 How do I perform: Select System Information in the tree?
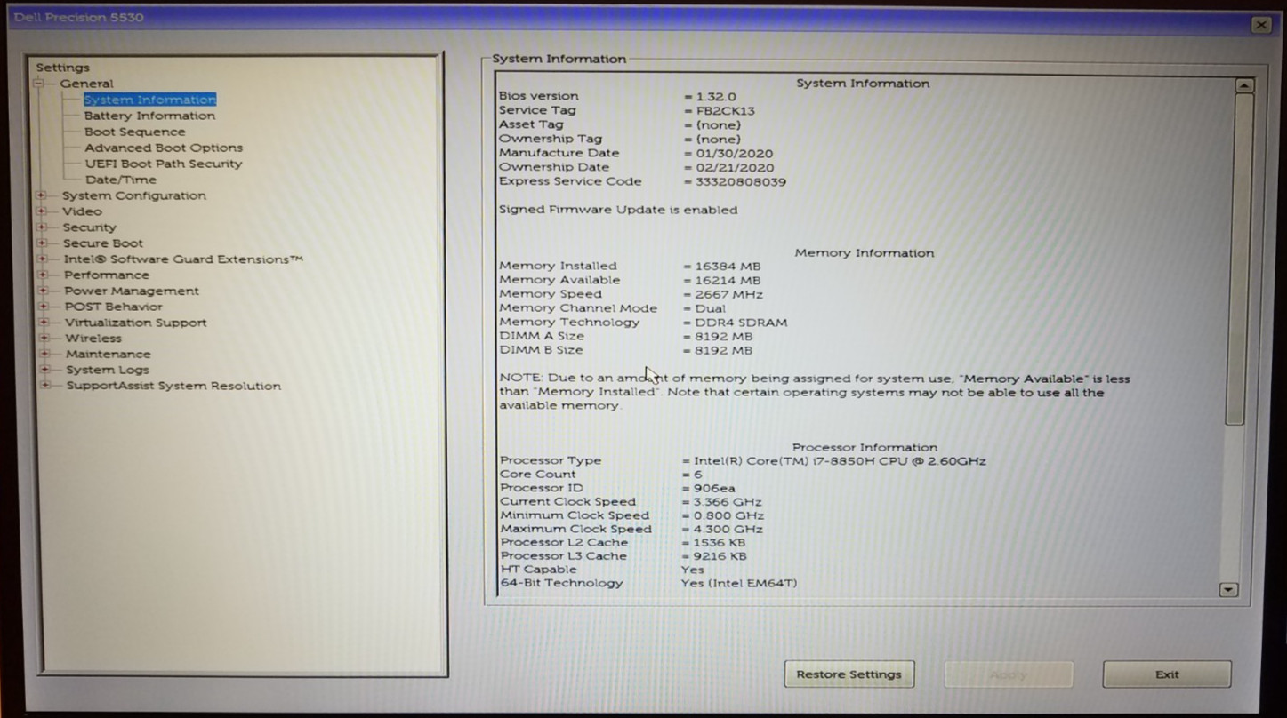tap(149, 100)
